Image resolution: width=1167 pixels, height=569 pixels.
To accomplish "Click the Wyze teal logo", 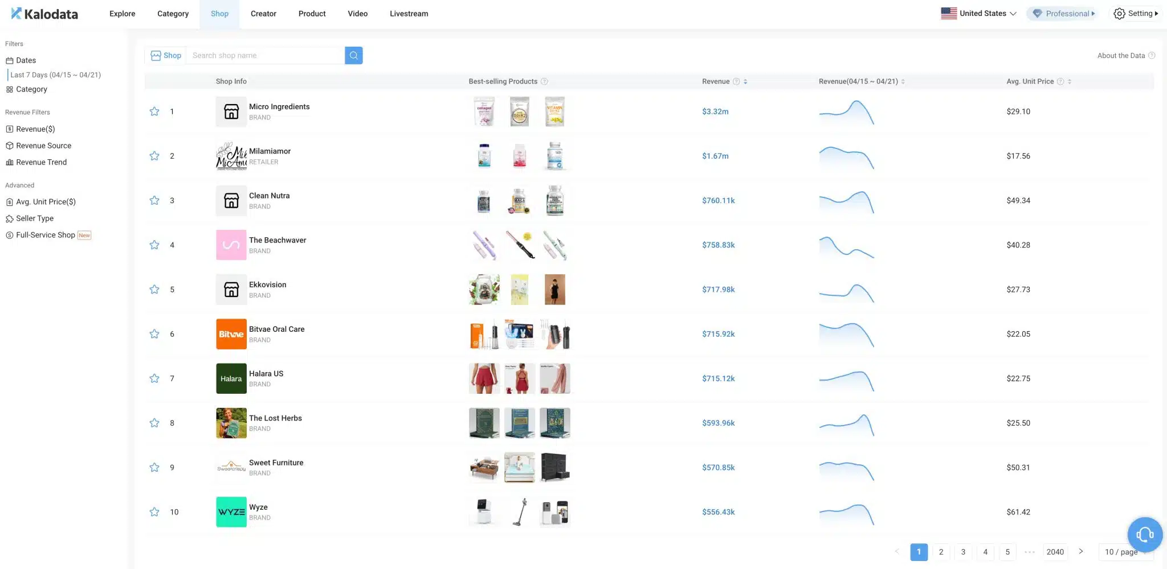I will [x=231, y=512].
